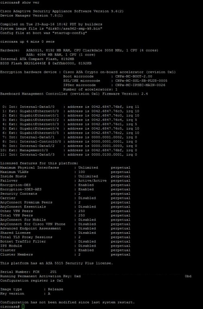Click the 'Licensed features for this platform' heading
The width and height of the screenshot is (203, 309).
tap(39, 163)
